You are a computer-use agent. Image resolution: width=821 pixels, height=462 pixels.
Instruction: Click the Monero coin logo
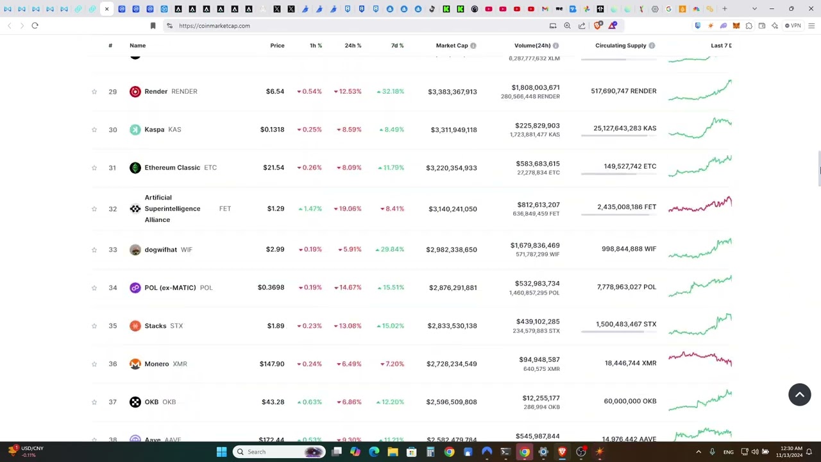[135, 364]
